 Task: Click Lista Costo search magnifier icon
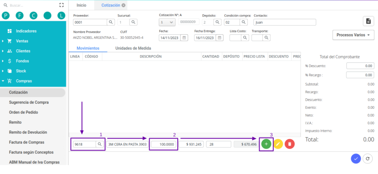pyautogui.click(x=245, y=38)
